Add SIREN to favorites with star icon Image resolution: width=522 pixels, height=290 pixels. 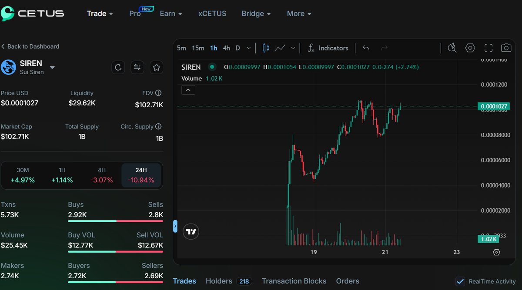click(x=157, y=67)
